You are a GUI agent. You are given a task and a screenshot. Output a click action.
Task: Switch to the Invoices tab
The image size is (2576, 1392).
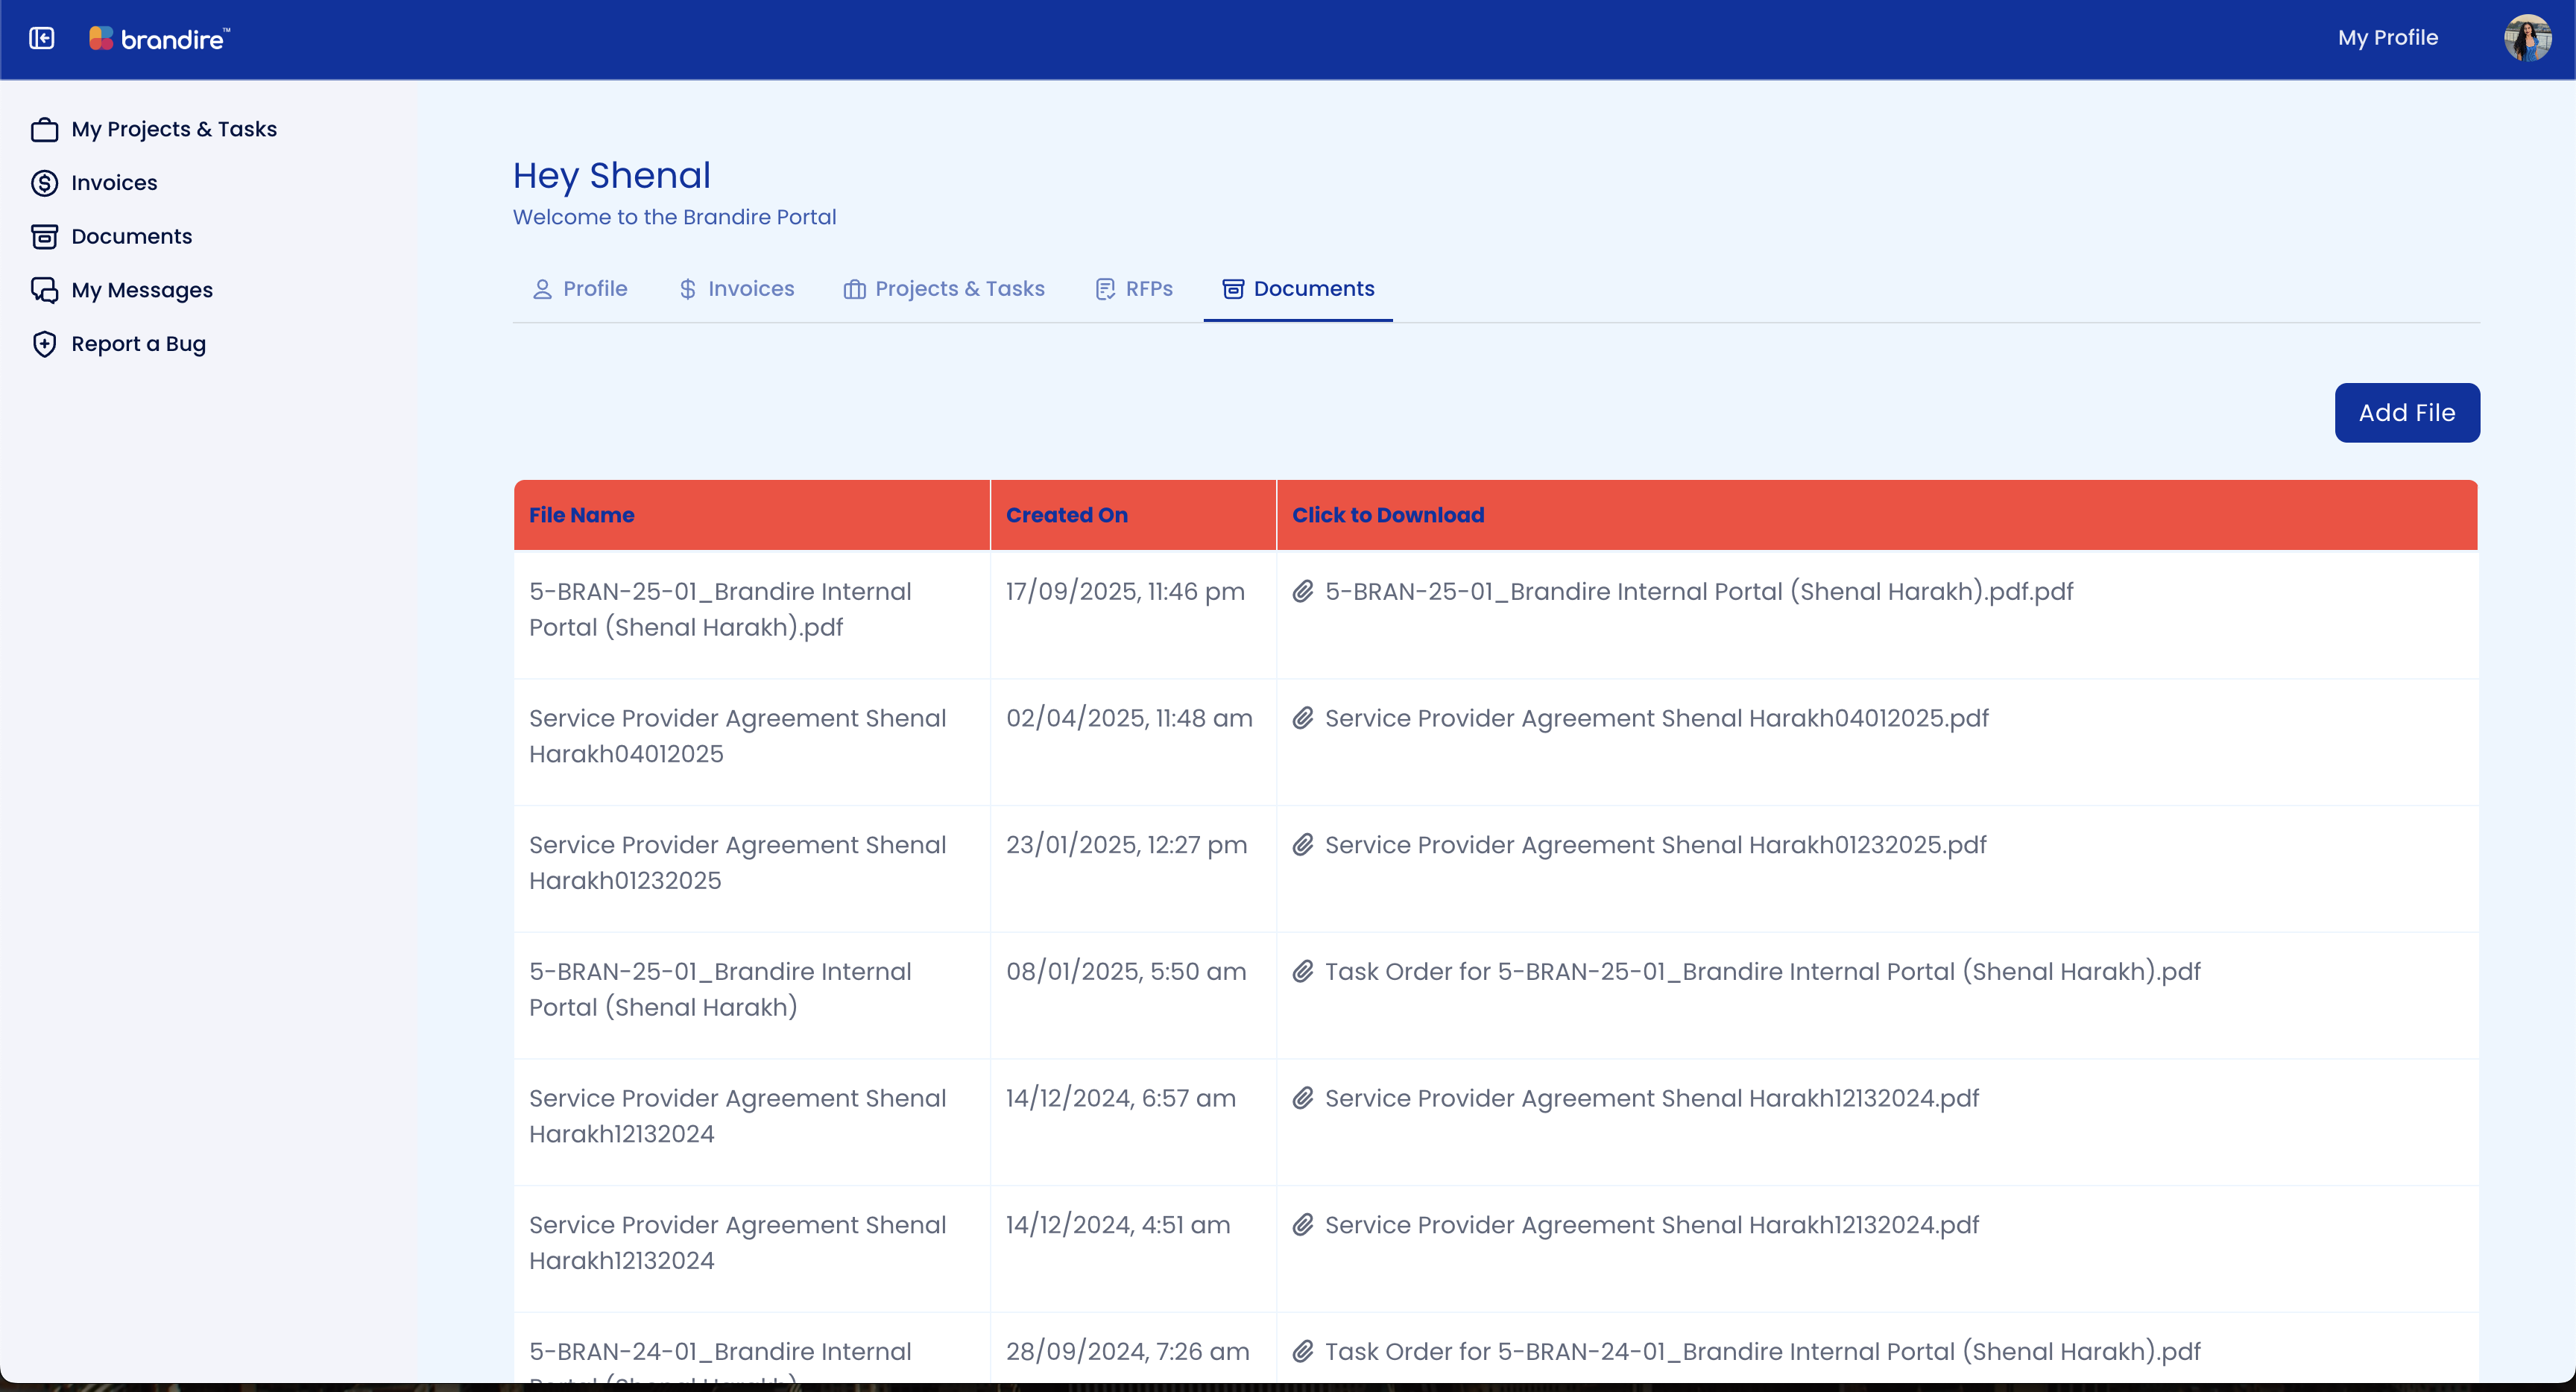coord(736,289)
